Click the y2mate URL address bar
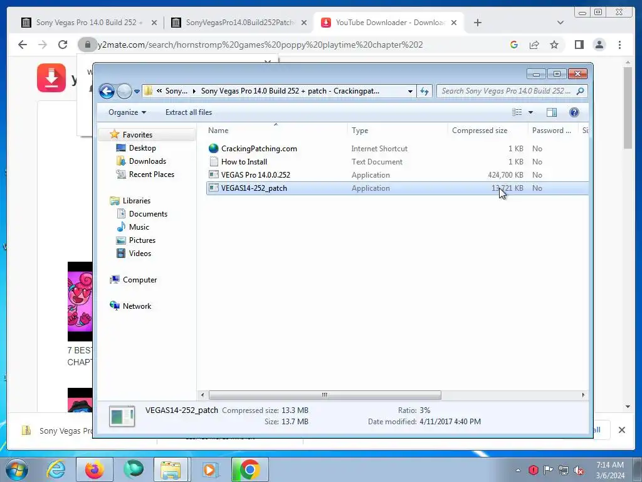The image size is (642, 482). (260, 45)
